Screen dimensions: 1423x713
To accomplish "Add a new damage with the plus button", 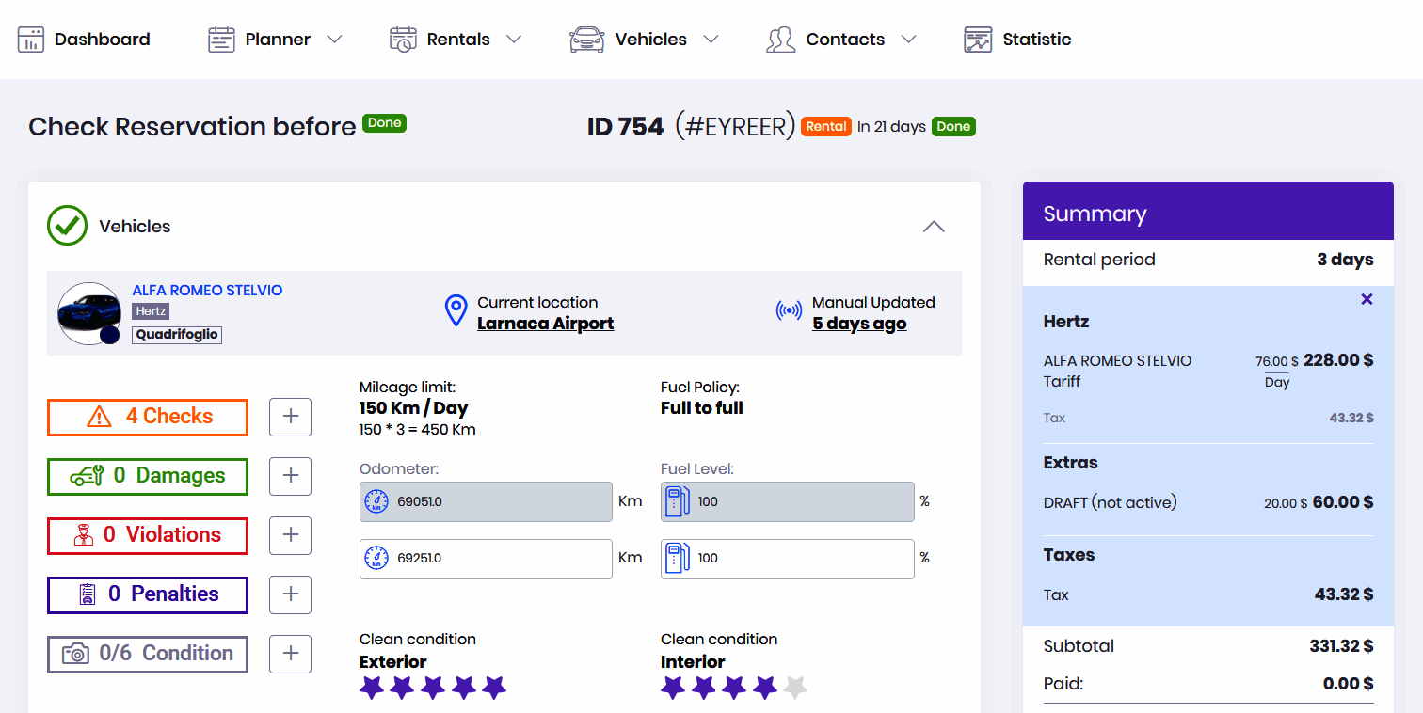I will tap(290, 476).
